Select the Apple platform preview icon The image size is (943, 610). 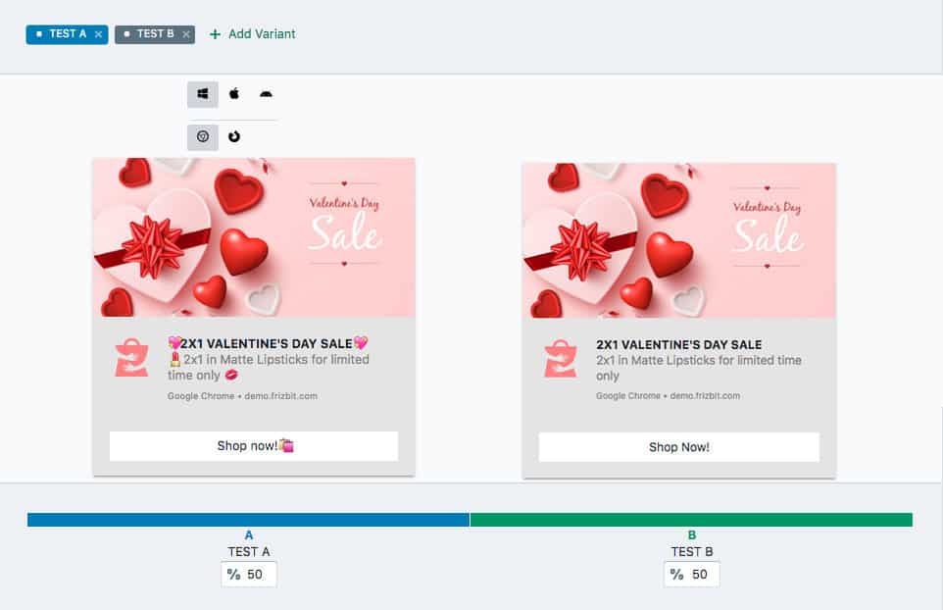pyautogui.click(x=234, y=94)
